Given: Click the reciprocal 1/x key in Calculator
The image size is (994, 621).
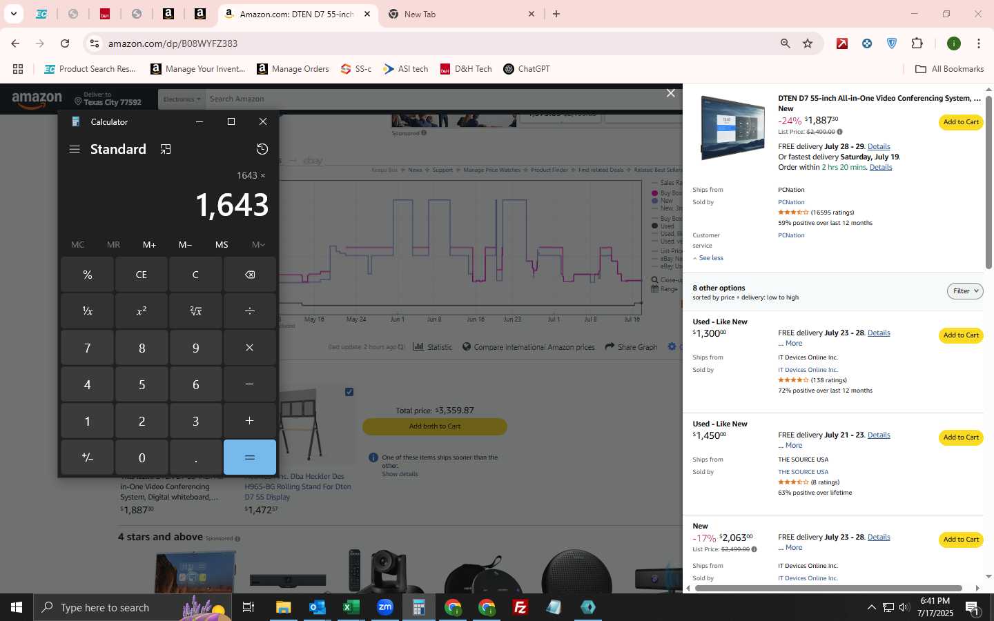Looking at the screenshot, I should tap(87, 311).
